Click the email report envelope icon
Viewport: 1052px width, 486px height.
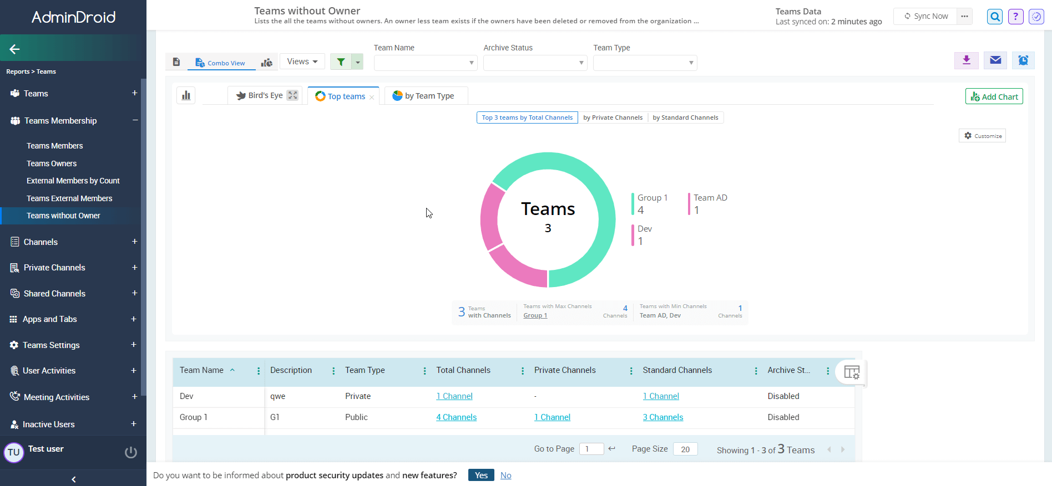pos(995,60)
